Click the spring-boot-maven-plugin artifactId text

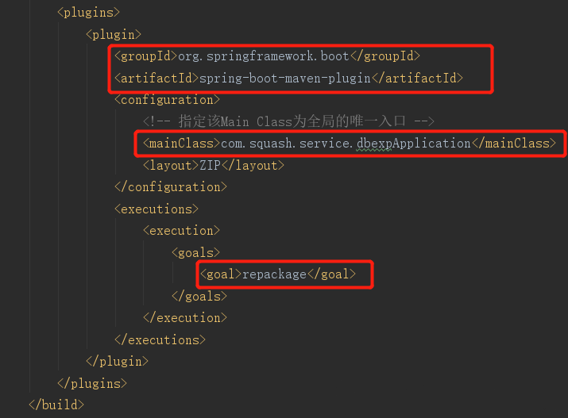click(285, 79)
